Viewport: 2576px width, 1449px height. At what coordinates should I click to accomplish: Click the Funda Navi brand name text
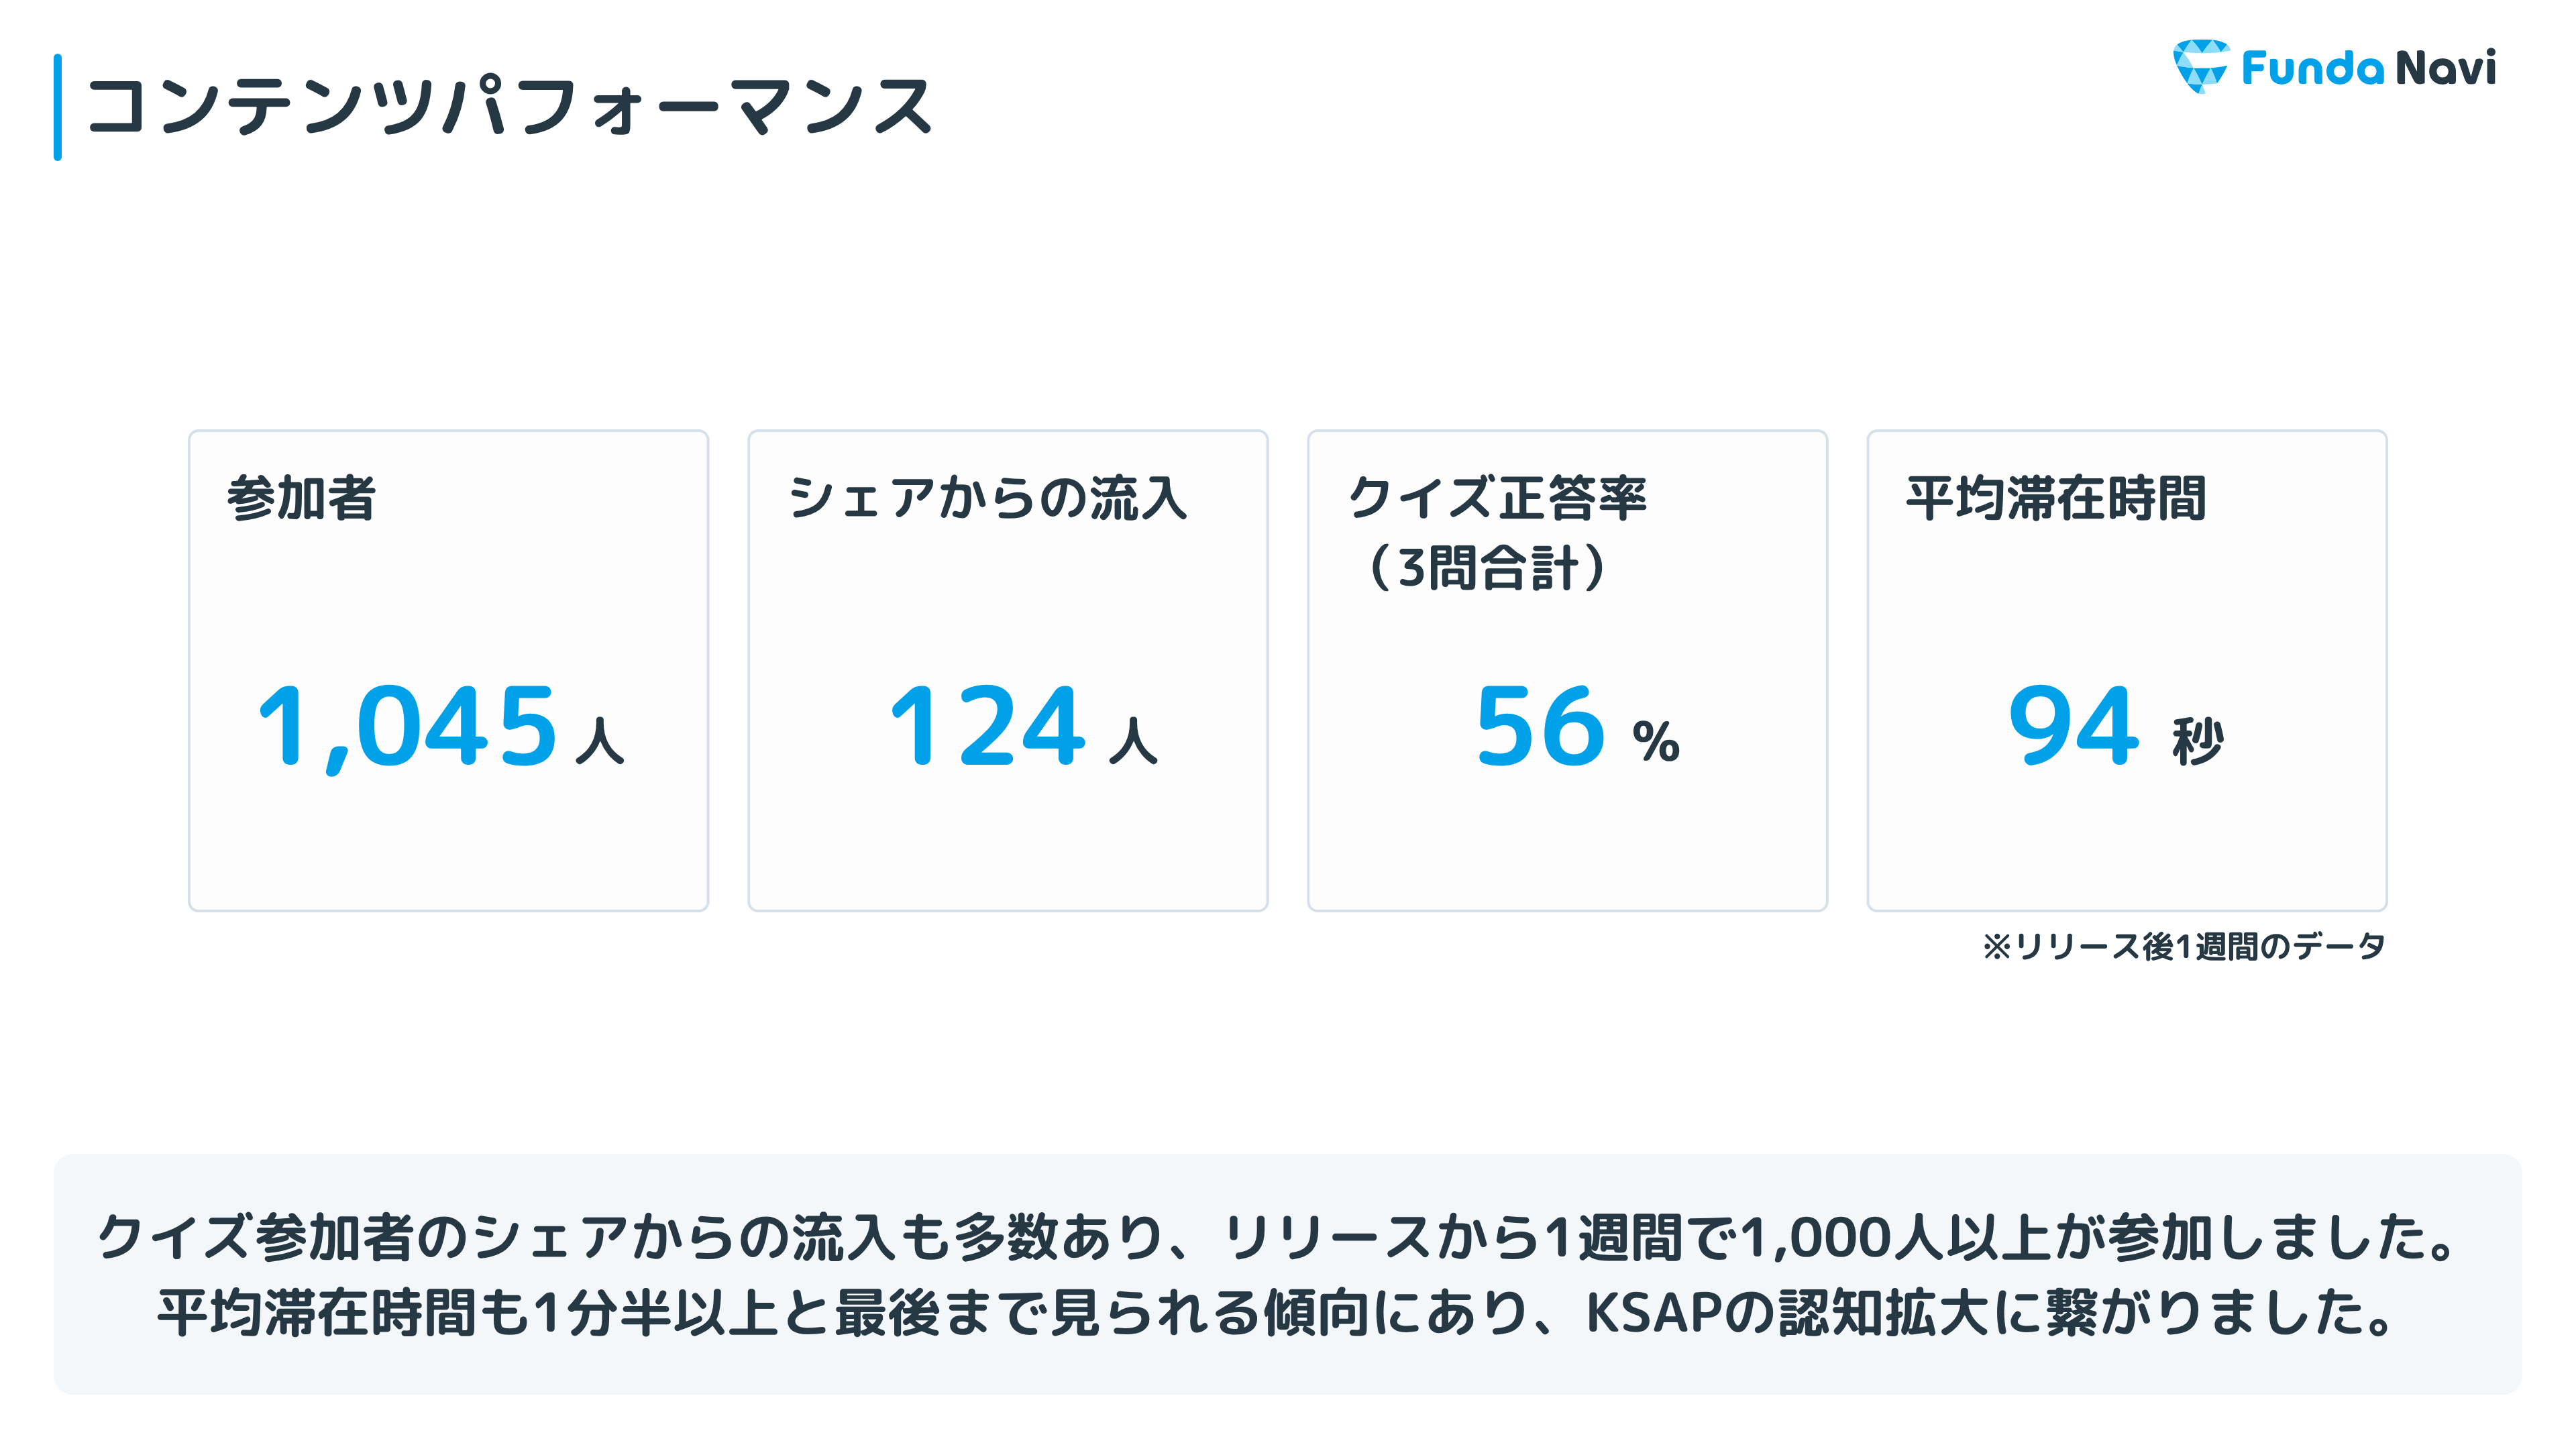2368,68
